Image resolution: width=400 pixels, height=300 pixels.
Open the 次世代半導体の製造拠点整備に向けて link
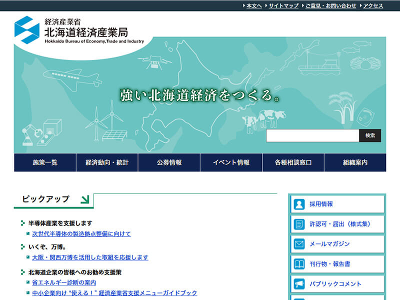point(81,233)
